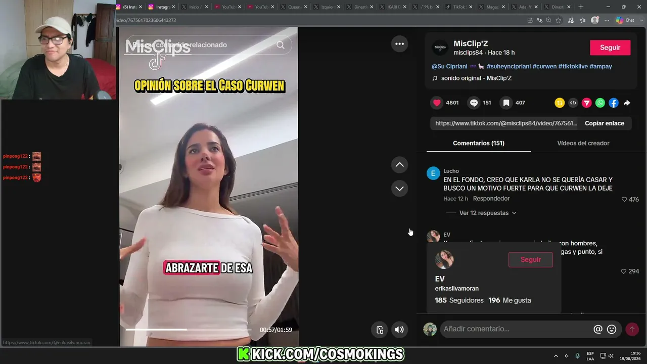Viewport: 647px width, 364px height.
Task: Open the browser translate icon
Action: (x=539, y=20)
